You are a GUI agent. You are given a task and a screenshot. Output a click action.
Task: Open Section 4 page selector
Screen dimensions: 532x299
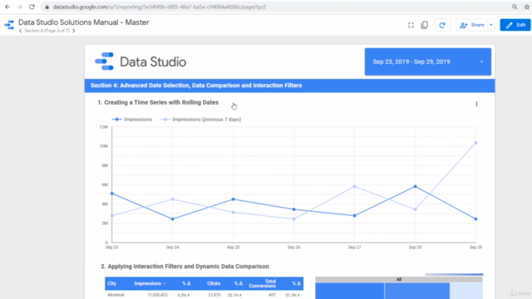47,31
